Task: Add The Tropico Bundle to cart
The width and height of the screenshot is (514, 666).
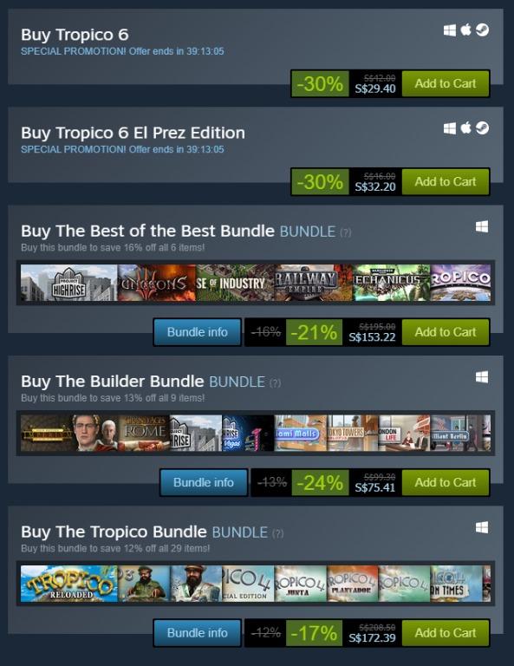Action: 446,633
